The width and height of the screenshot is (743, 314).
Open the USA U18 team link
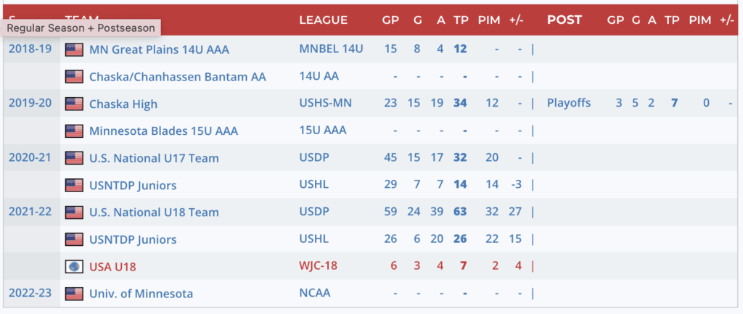pos(112,267)
